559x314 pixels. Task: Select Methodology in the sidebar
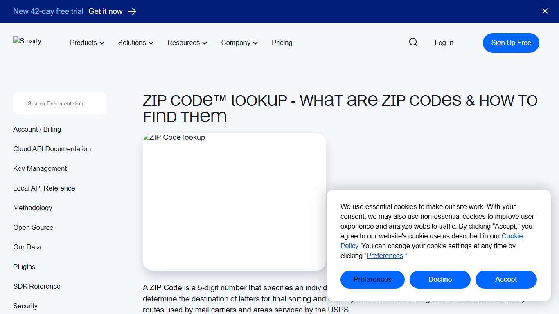point(32,208)
